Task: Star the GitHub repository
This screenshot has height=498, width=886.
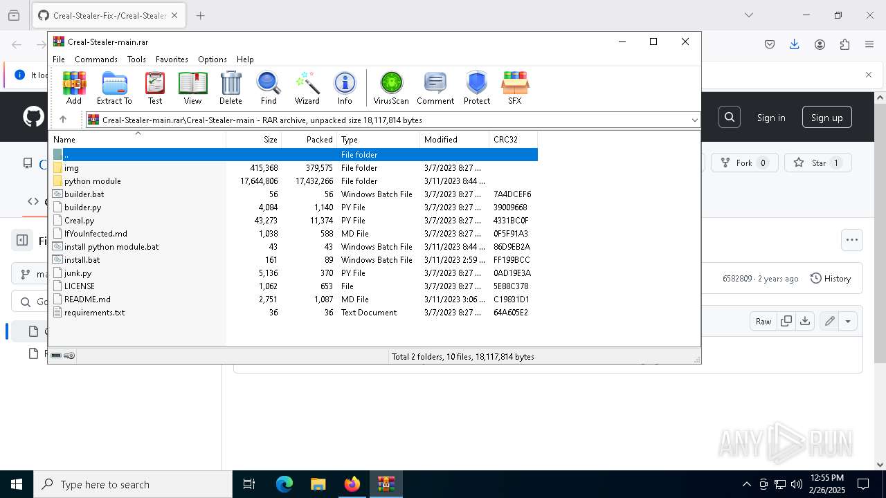Action: tap(817, 163)
